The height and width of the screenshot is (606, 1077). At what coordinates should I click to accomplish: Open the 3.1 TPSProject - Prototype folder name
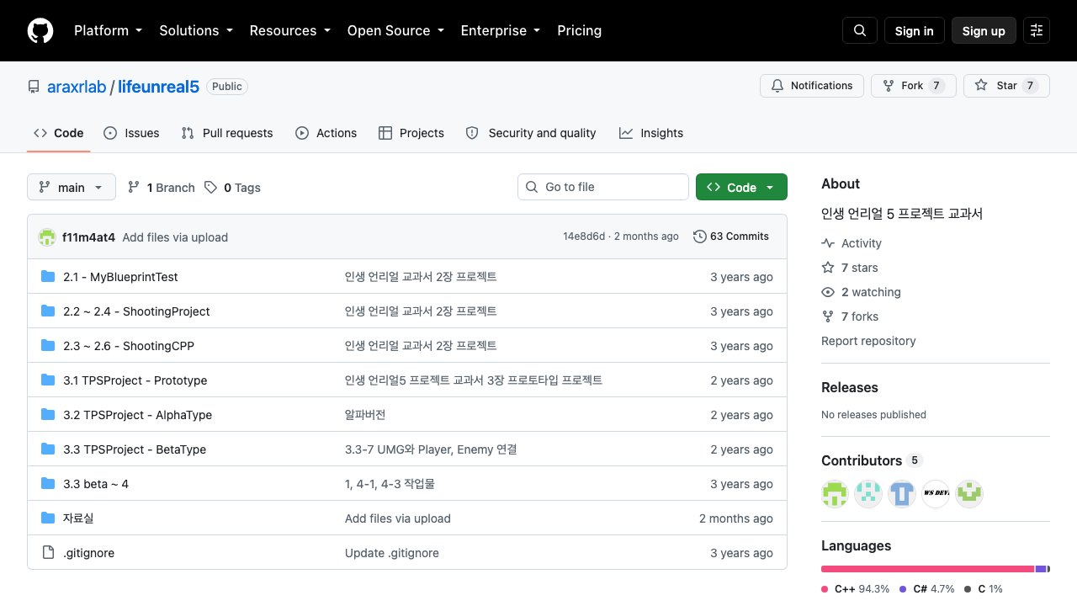[x=135, y=380]
